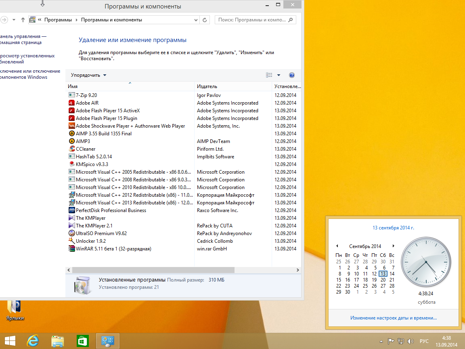
Task: Open File Explorer from the taskbar
Action: 58,341
